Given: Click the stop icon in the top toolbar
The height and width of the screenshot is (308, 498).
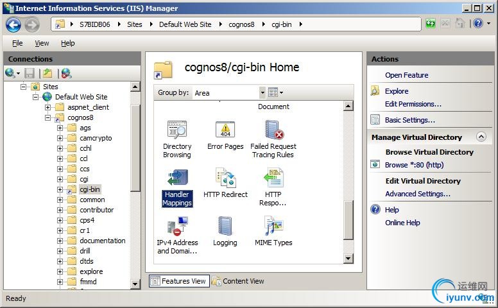Looking at the screenshot, I should point(445,24).
